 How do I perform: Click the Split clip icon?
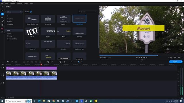tap(24, 62)
